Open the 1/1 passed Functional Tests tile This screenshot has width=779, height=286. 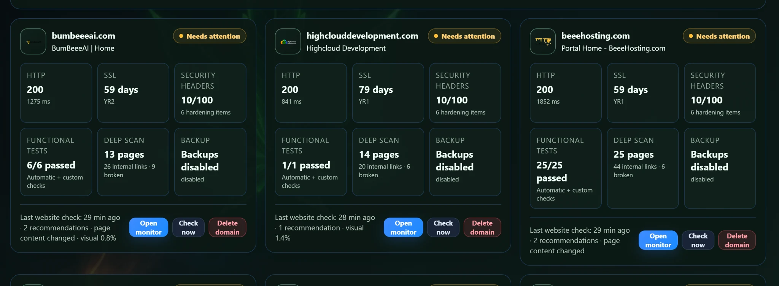(311, 162)
